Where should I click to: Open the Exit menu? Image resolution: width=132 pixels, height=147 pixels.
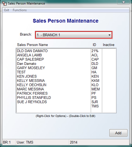click(x=6, y=10)
